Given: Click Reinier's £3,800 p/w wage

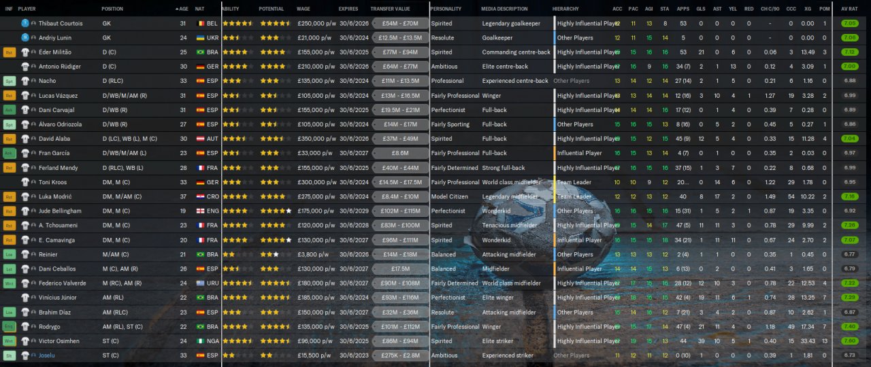Looking at the screenshot, I should 313,254.
